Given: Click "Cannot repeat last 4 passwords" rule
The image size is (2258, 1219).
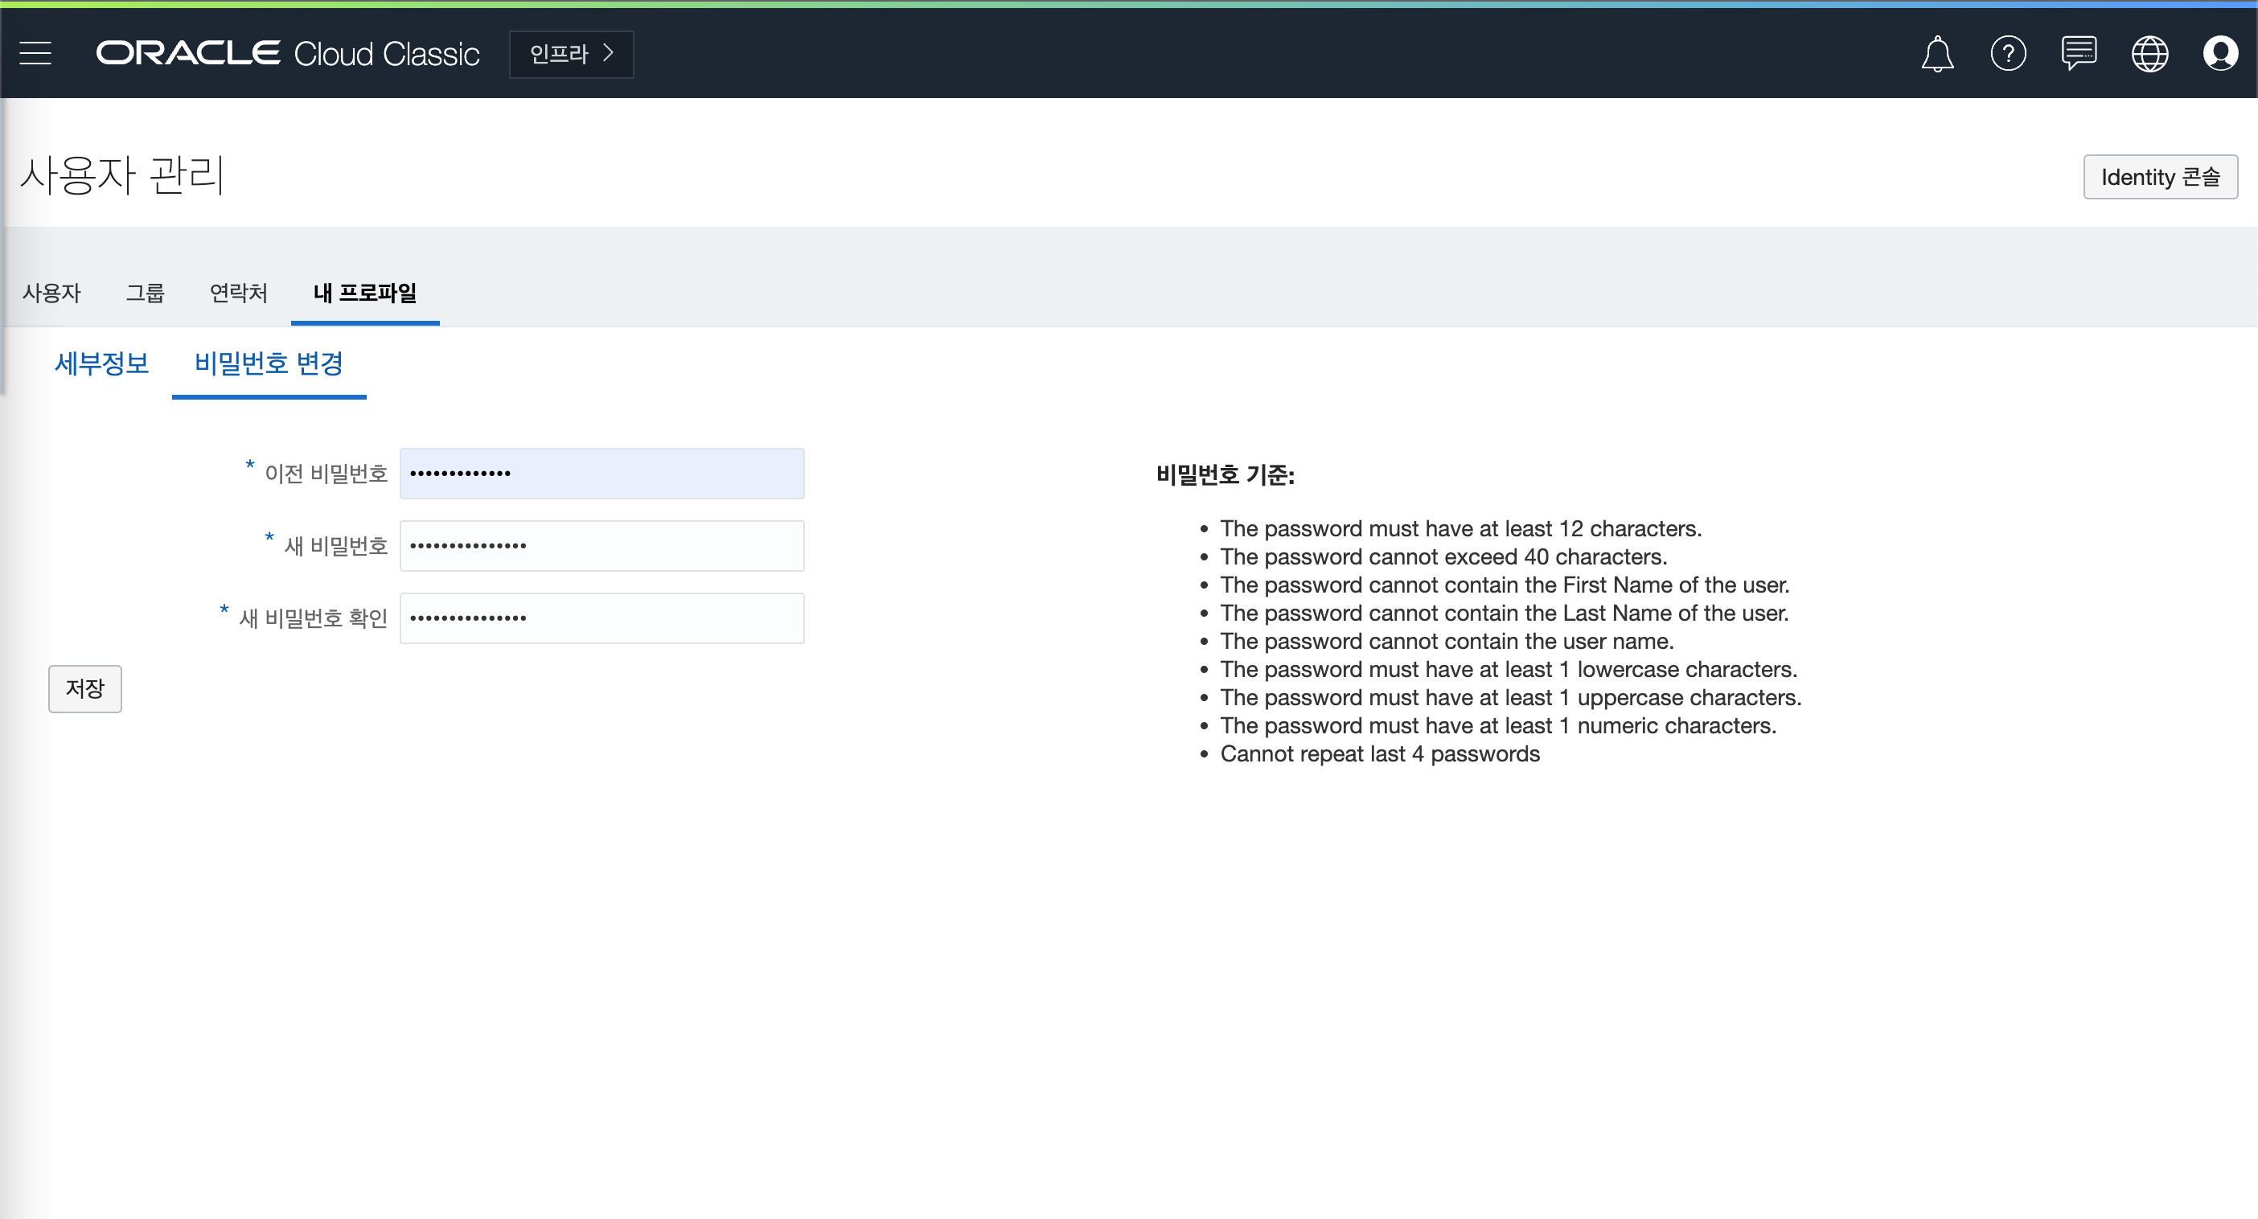Looking at the screenshot, I should (x=1380, y=753).
